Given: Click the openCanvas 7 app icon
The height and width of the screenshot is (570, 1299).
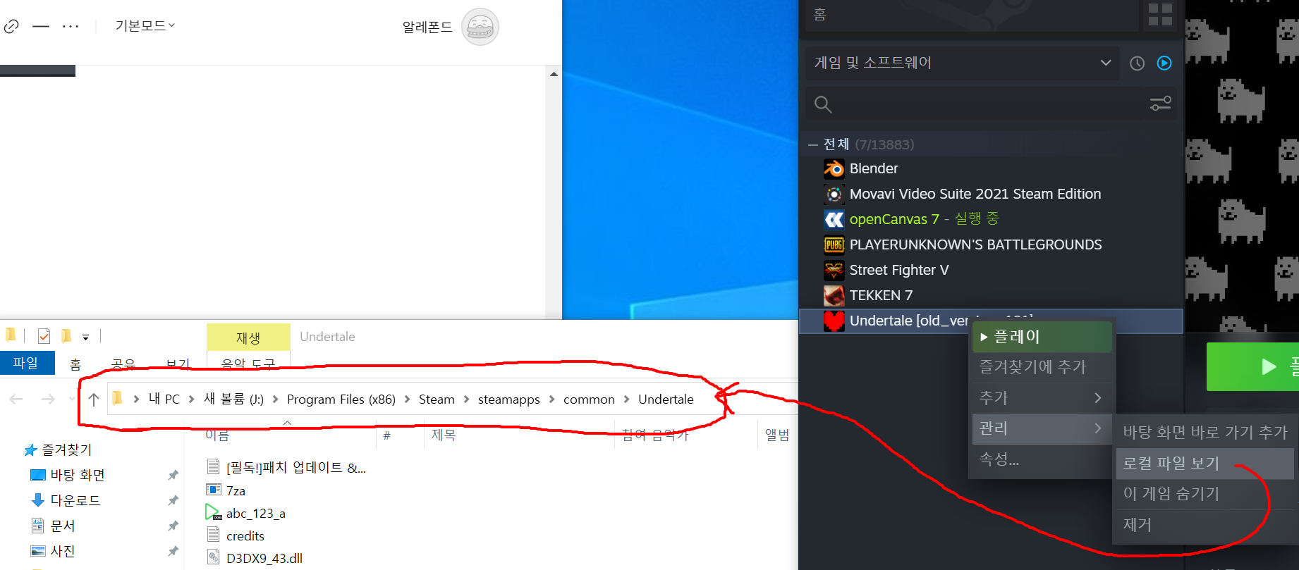Looking at the screenshot, I should point(834,220).
